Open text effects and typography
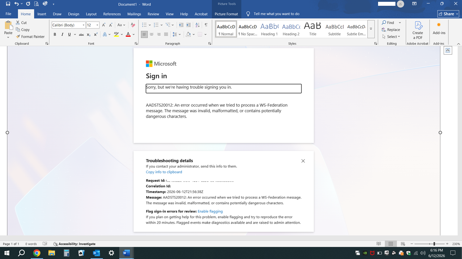462x259 pixels. click(106, 35)
